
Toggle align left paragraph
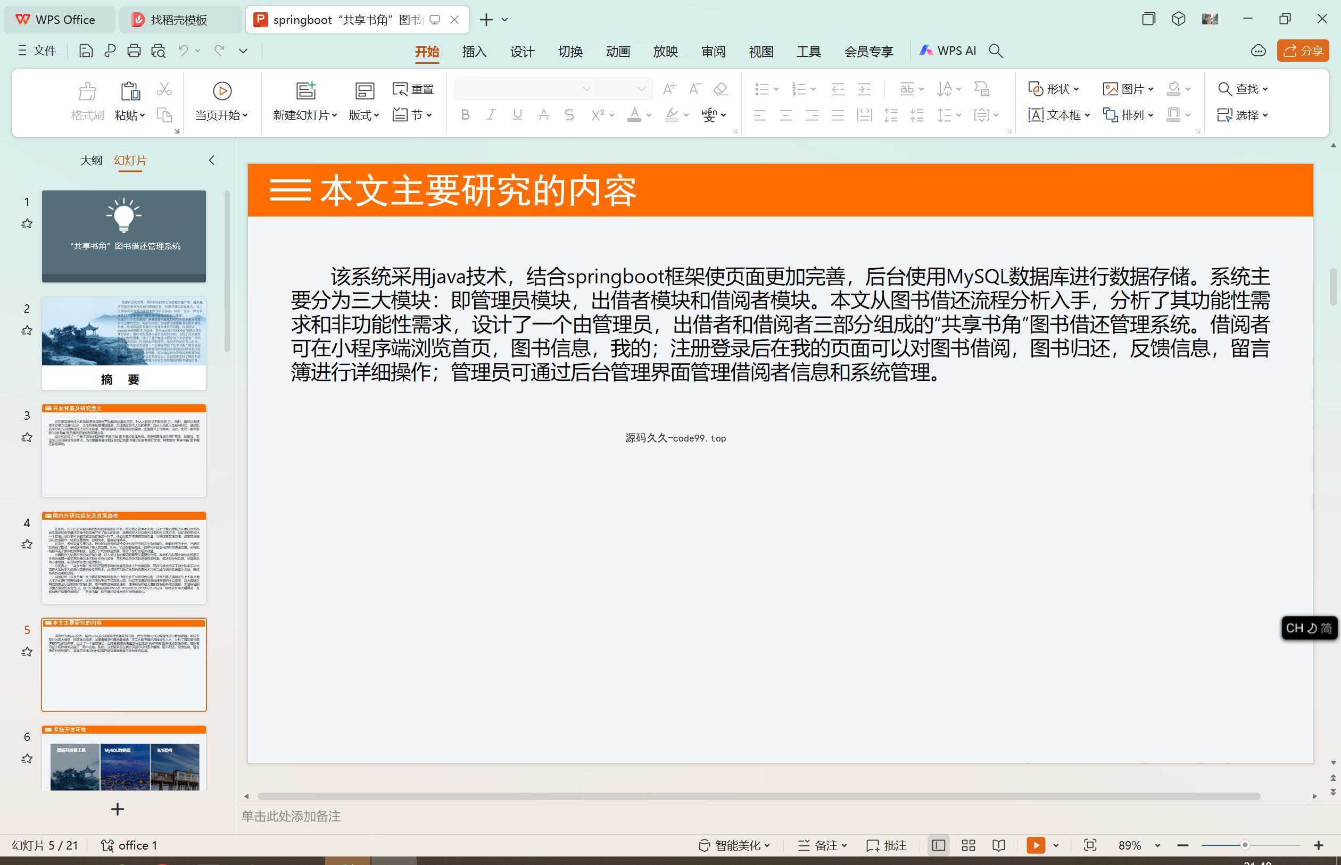pyautogui.click(x=759, y=115)
